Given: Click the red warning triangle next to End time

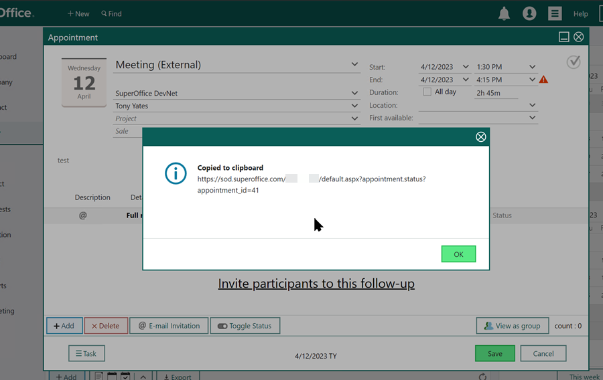Looking at the screenshot, I should pyautogui.click(x=543, y=80).
